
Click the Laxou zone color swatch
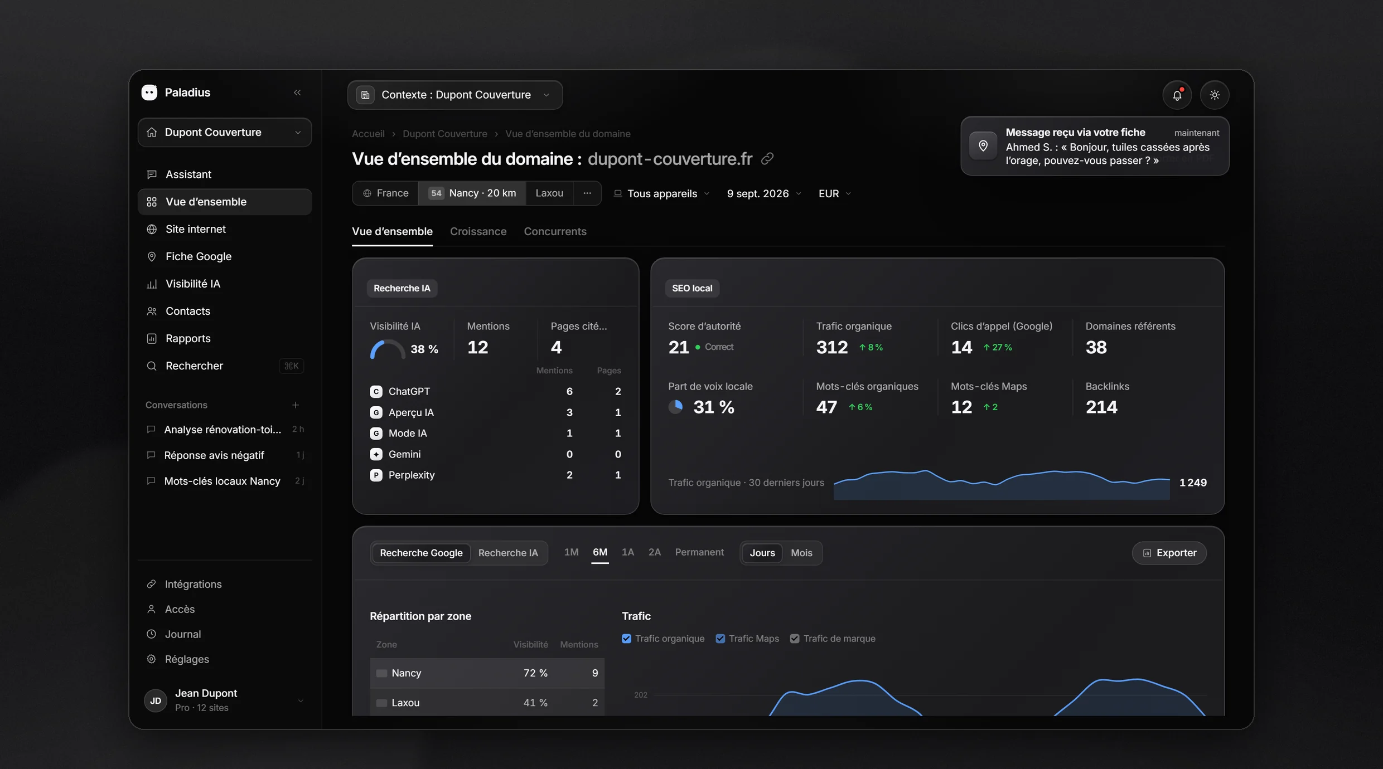coord(381,703)
